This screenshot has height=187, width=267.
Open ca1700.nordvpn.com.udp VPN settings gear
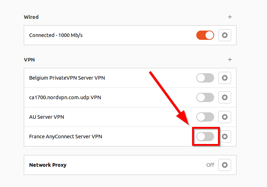click(224, 97)
